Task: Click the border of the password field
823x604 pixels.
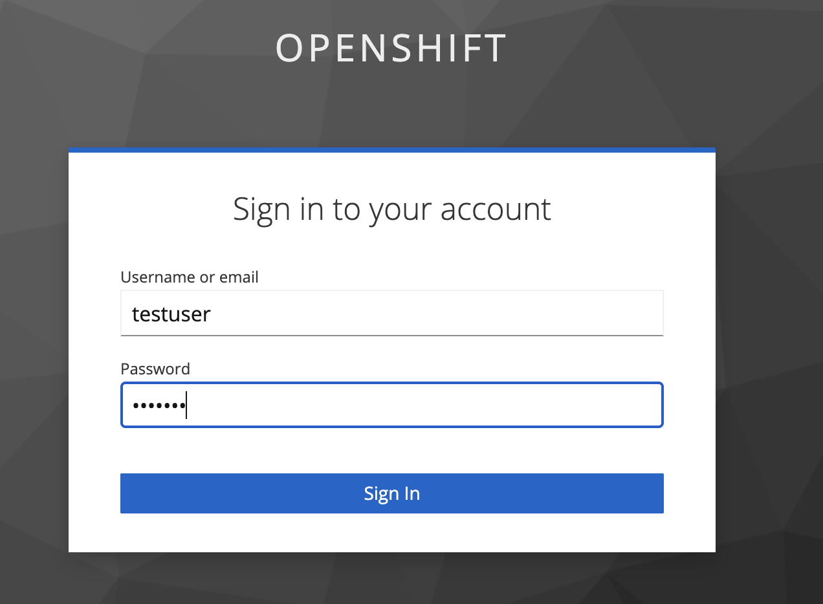Action: (391, 383)
